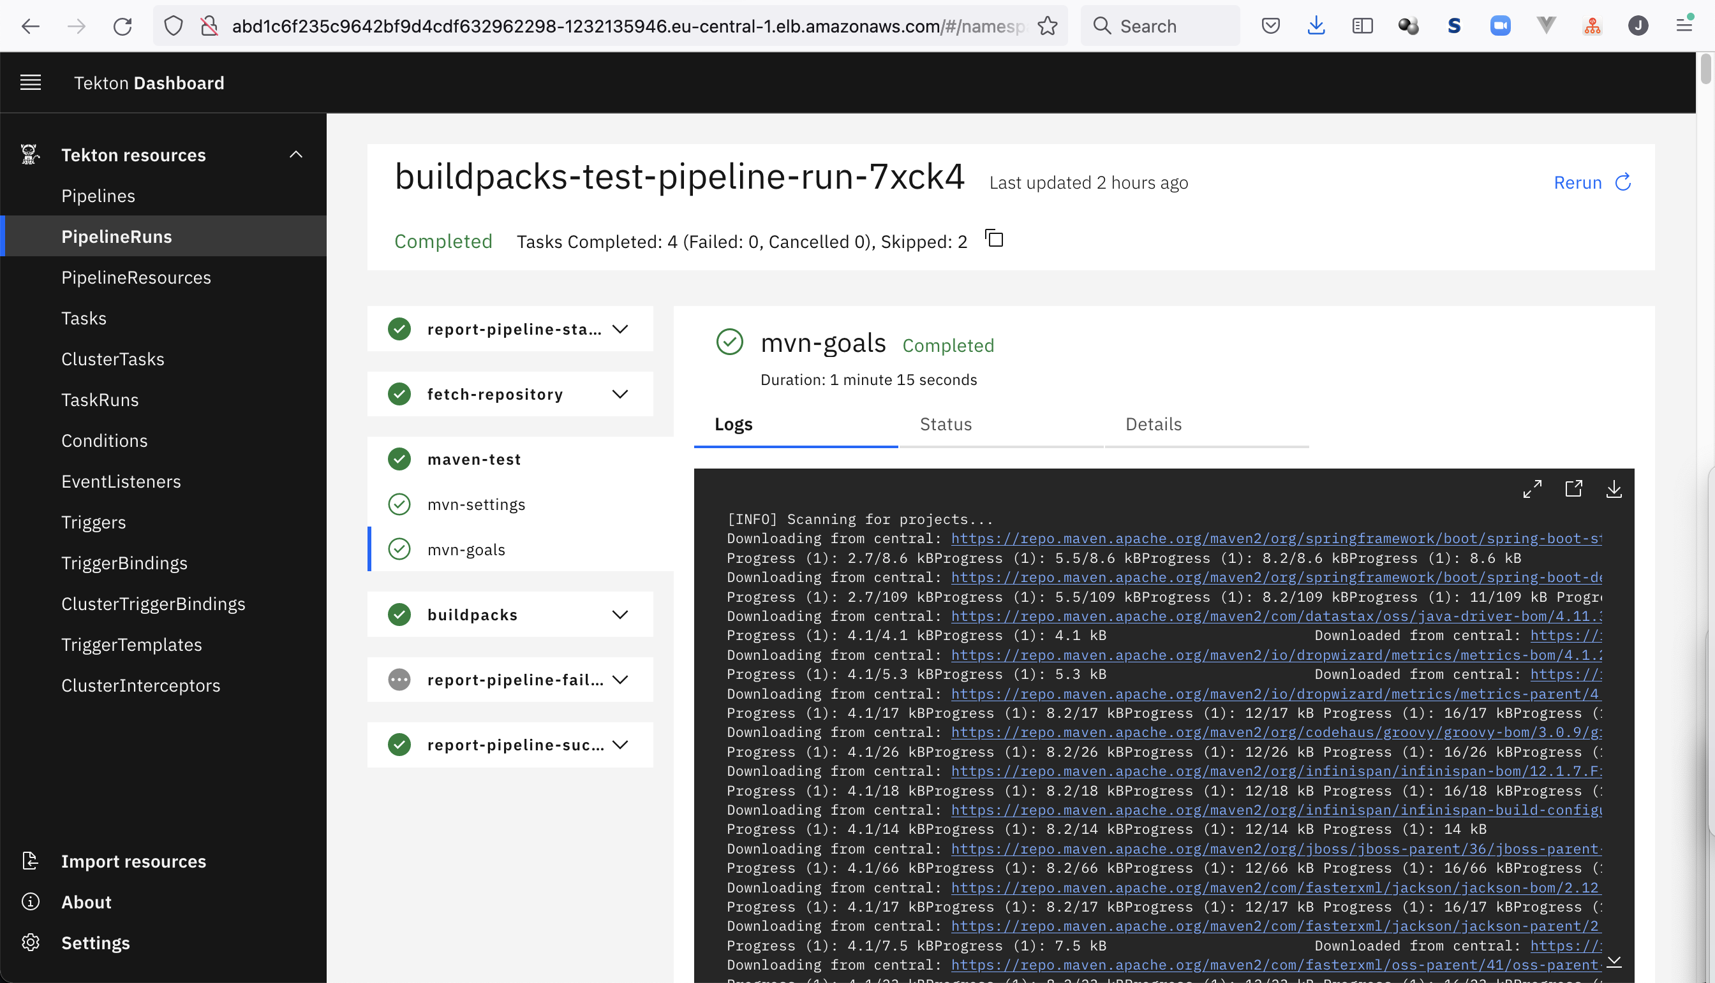Expand the report-pipeline-sta... task step
The height and width of the screenshot is (983, 1715).
[622, 328]
